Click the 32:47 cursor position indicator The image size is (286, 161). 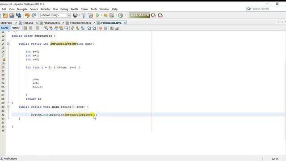tap(275, 159)
